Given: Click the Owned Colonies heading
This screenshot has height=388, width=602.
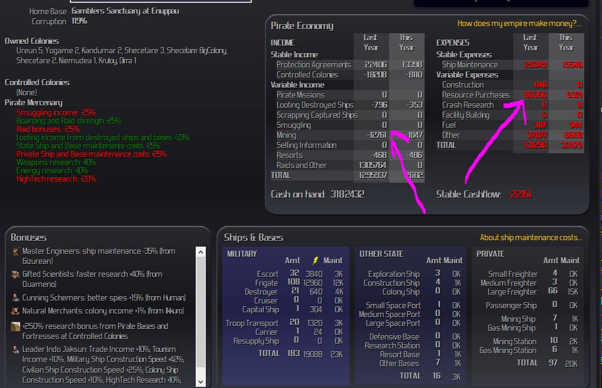Looking at the screenshot, I should pos(32,41).
